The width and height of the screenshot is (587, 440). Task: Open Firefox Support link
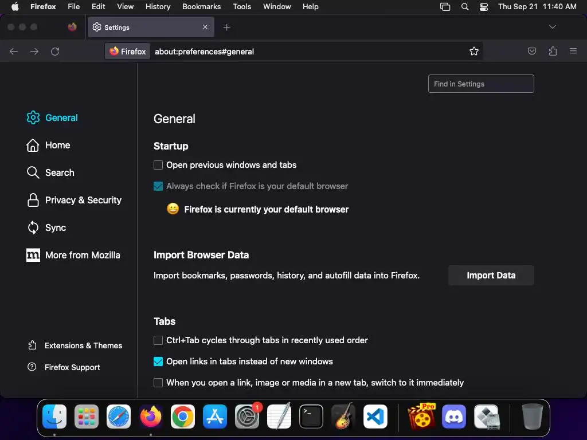[x=64, y=367]
